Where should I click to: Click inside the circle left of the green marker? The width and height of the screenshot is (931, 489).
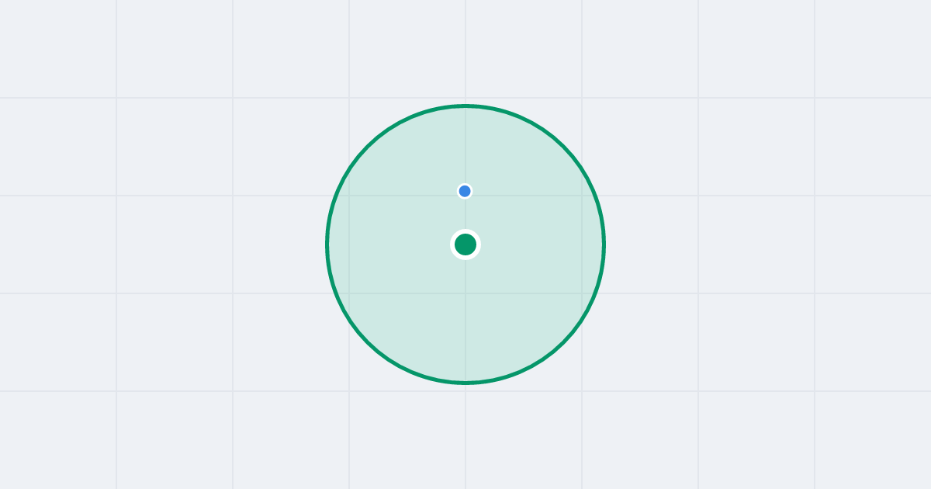(x=388, y=244)
